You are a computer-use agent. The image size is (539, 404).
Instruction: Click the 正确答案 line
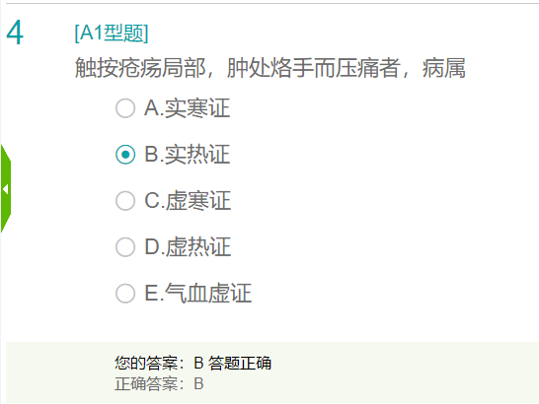[x=159, y=383]
